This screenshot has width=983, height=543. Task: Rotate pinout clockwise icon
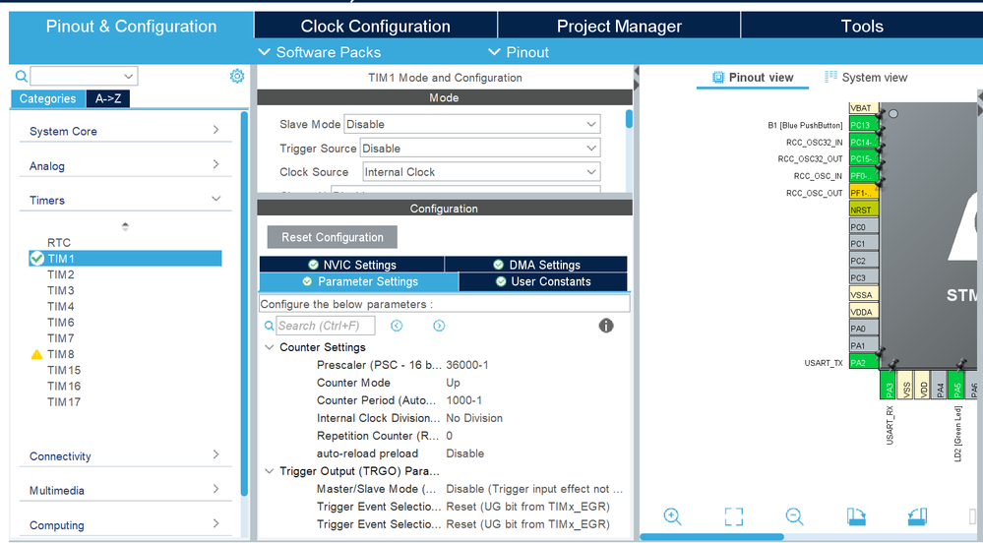856,516
